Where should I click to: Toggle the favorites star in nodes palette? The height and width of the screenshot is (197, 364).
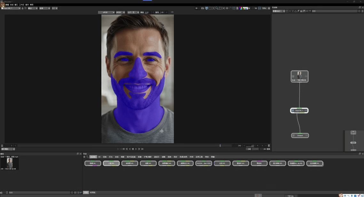(x=84, y=157)
